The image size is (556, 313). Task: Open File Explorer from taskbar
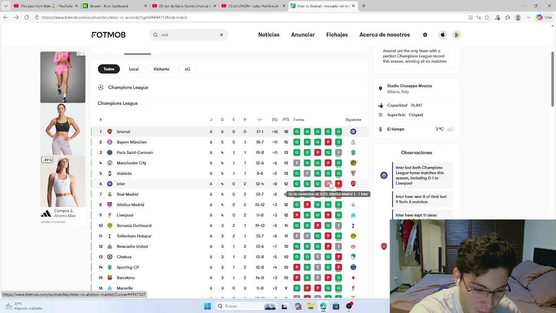click(x=311, y=306)
